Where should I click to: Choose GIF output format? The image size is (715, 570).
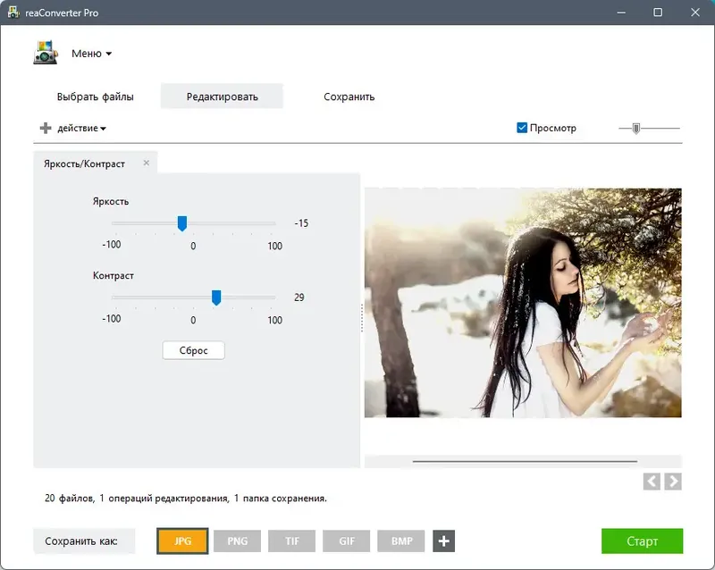(x=347, y=541)
